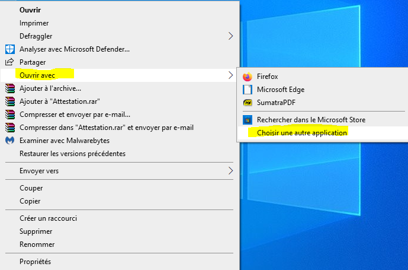This screenshot has width=408, height=270.
Task: Expand the Envoyer vers submenu arrow
Action: 230,171
